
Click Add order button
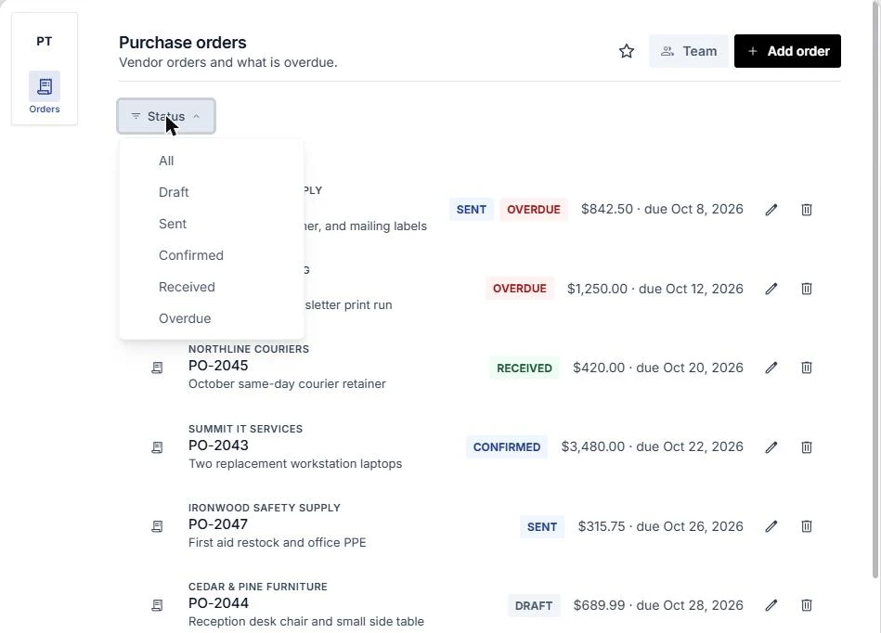[x=787, y=51]
